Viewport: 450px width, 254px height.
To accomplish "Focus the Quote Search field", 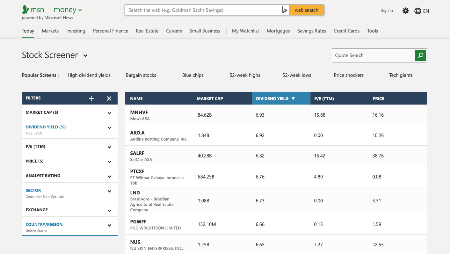I will click(x=373, y=55).
